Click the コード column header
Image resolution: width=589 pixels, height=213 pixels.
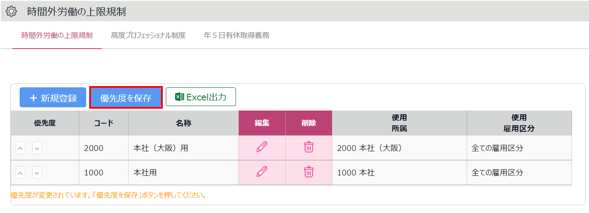click(x=104, y=123)
